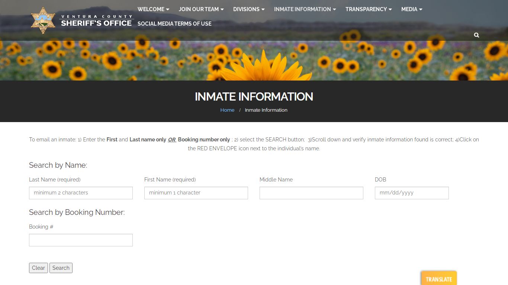Open the site search magnifier icon
This screenshot has width=508, height=285.
point(476,35)
